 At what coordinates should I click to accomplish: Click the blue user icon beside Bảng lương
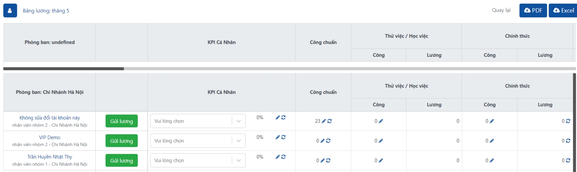[x=10, y=11]
